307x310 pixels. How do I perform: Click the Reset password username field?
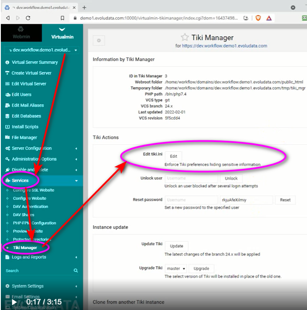[191, 200]
